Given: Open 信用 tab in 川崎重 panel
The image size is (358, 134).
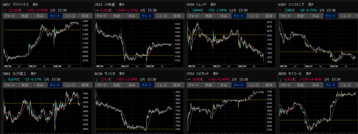Looking at the screenshot, I should (177, 16).
